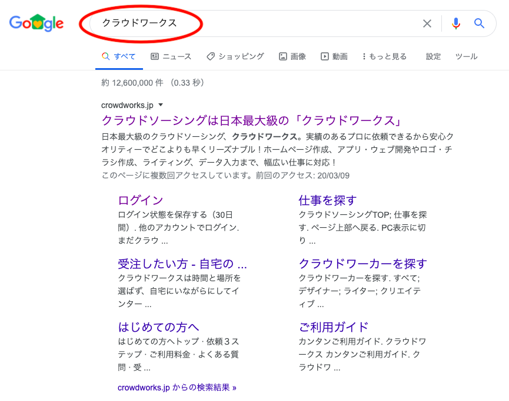Click the tag icon beside ショッピング
The width and height of the screenshot is (509, 401).
[210, 56]
